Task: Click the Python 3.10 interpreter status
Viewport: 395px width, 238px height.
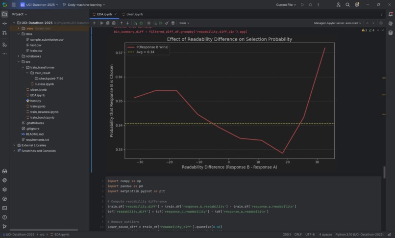Action: pos(359,235)
